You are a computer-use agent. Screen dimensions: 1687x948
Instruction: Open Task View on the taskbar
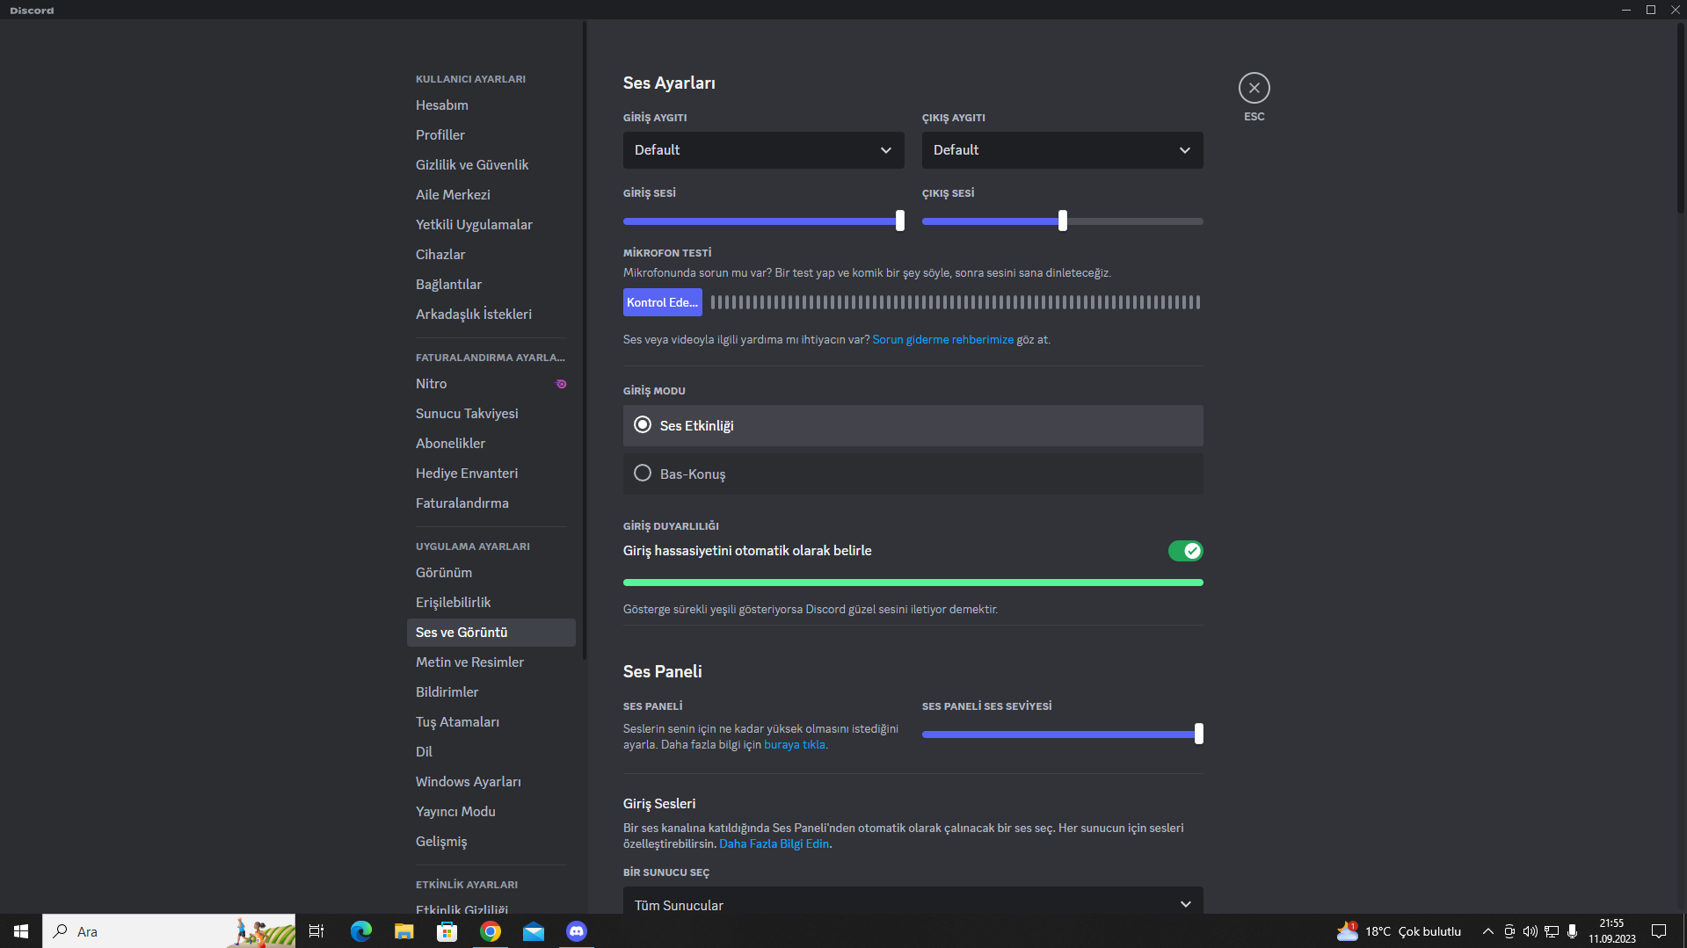pos(316,931)
